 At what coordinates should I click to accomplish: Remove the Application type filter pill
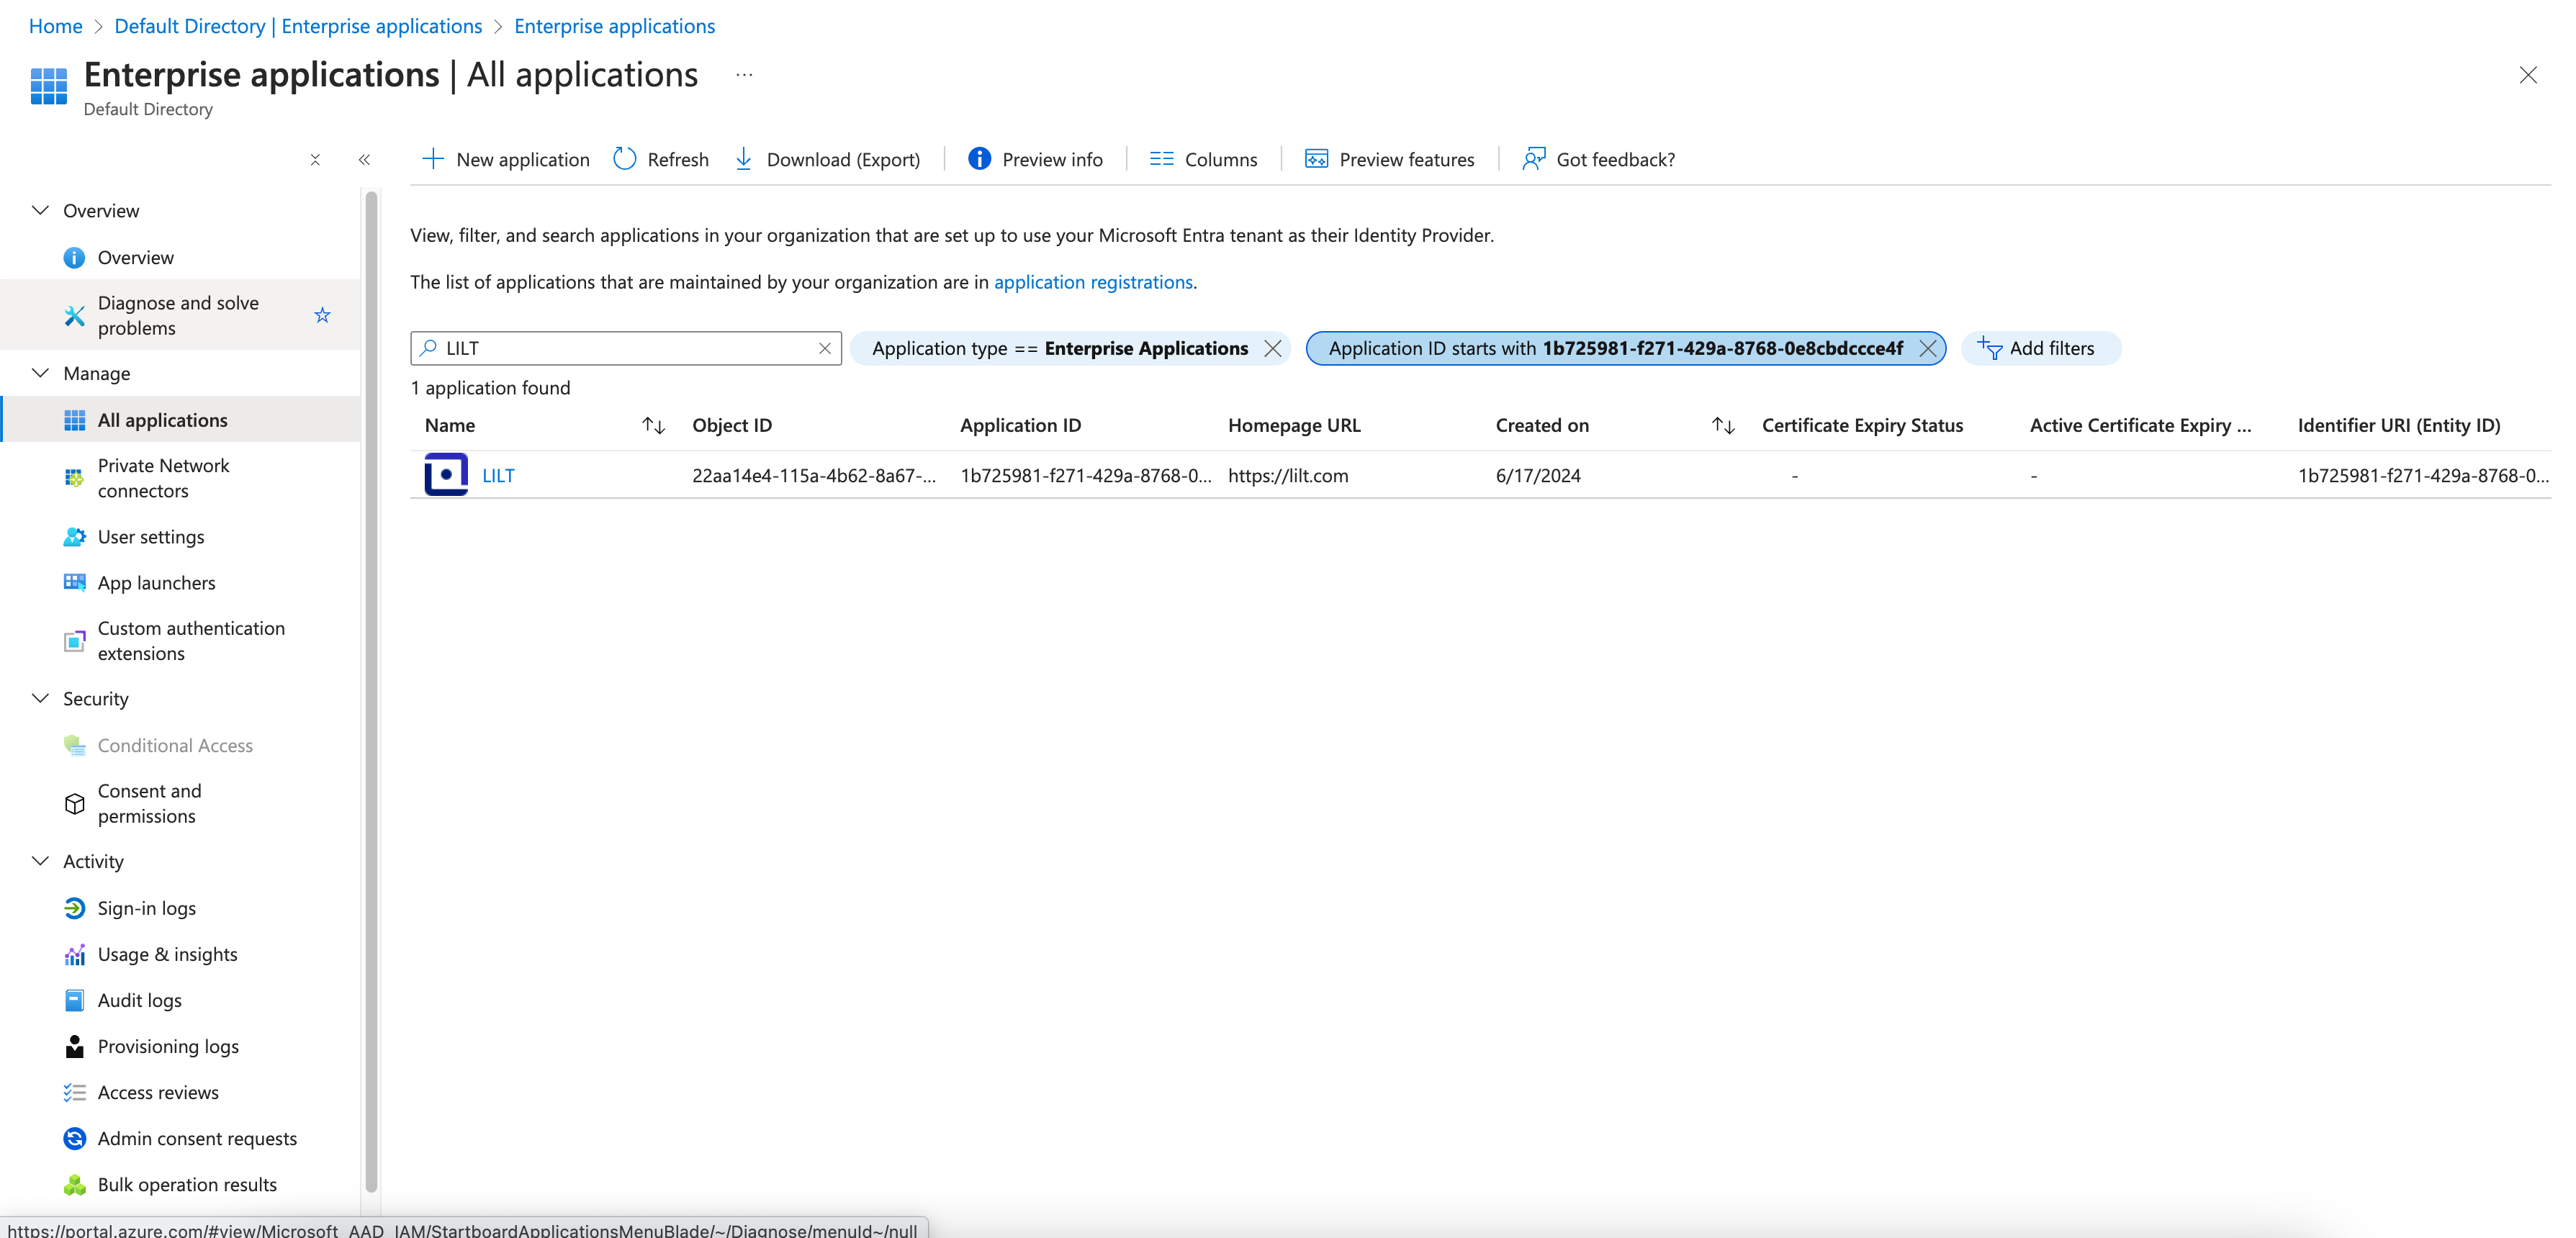[1272, 348]
